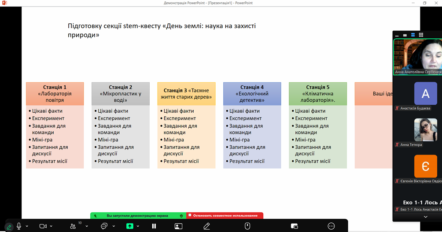442x232 pixels.
Task: Click the green Вы запустили демонстрацию экрана banner
Action: point(138,216)
